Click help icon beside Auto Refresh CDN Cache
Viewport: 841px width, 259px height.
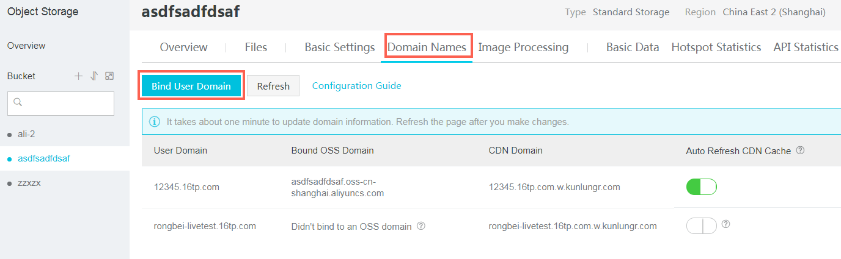pos(800,150)
